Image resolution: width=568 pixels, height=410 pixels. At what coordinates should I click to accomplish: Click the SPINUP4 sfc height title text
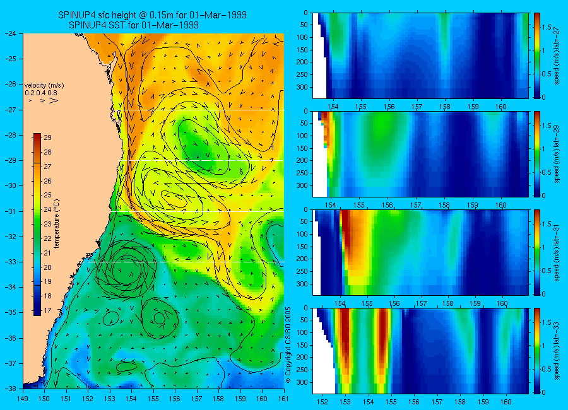coord(152,15)
